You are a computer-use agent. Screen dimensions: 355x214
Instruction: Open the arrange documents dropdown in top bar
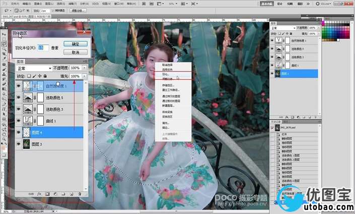(184, 4)
